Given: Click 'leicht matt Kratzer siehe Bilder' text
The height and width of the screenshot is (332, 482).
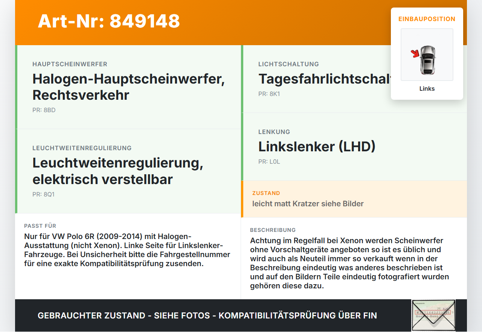Looking at the screenshot, I should 308,204.
